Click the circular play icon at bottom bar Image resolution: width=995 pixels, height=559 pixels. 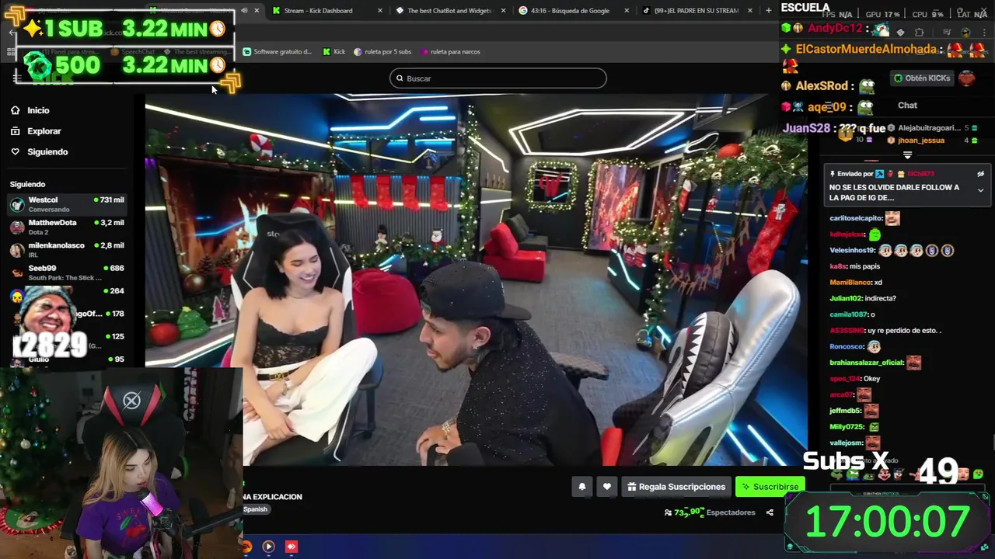tap(268, 547)
